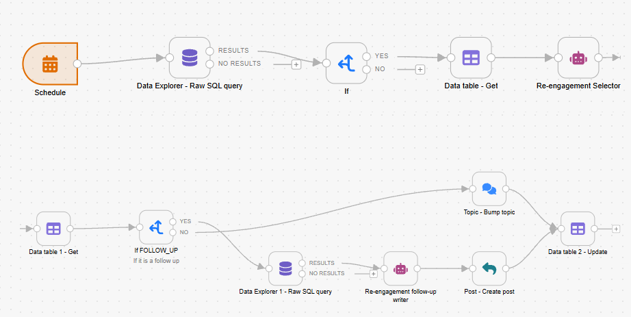Click the Schedule node output connector

77,64
